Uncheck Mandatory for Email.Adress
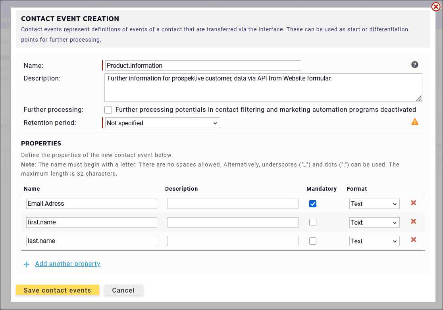 point(313,204)
